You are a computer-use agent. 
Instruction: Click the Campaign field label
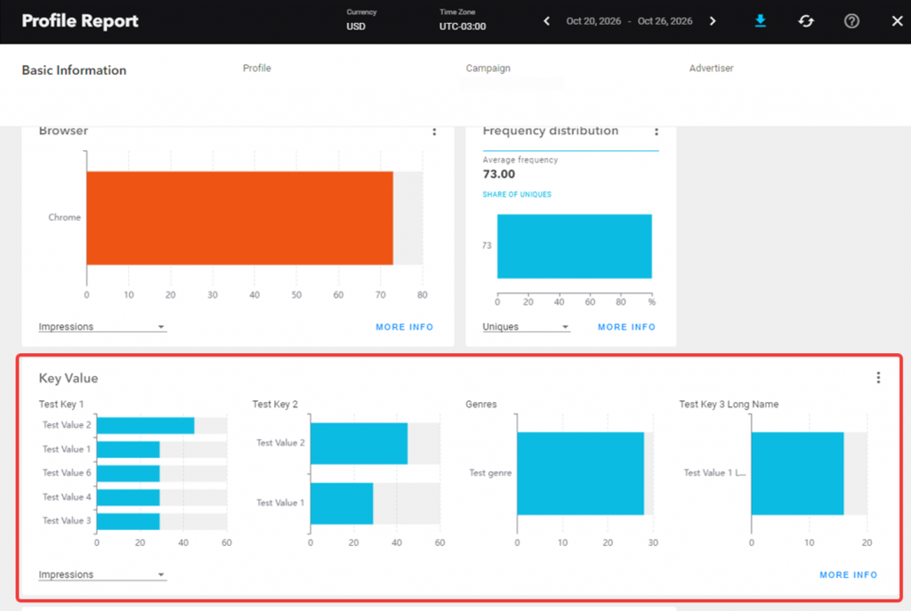pyautogui.click(x=488, y=68)
